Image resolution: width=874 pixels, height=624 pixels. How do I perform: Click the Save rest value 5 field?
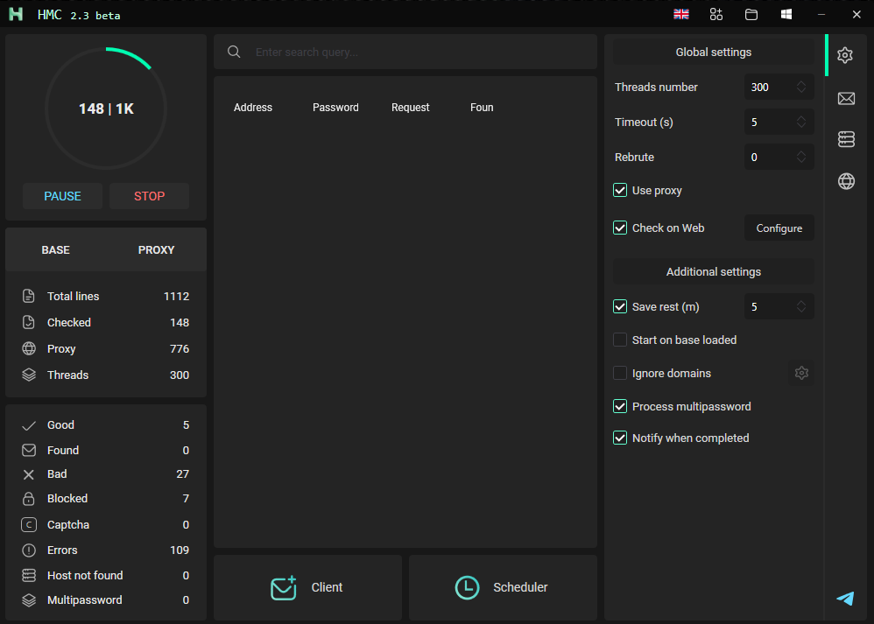point(779,306)
